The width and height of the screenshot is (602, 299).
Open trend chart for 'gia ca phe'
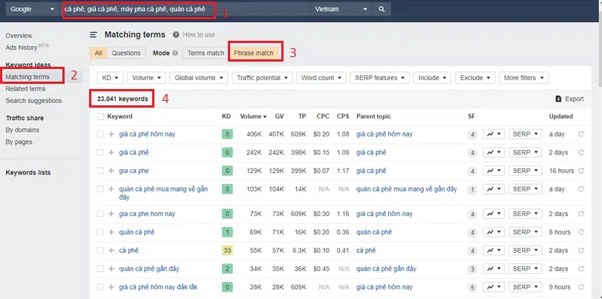coord(494,171)
